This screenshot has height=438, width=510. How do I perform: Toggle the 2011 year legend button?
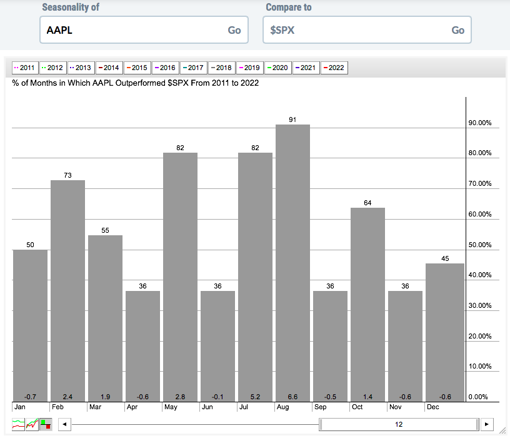click(x=25, y=68)
